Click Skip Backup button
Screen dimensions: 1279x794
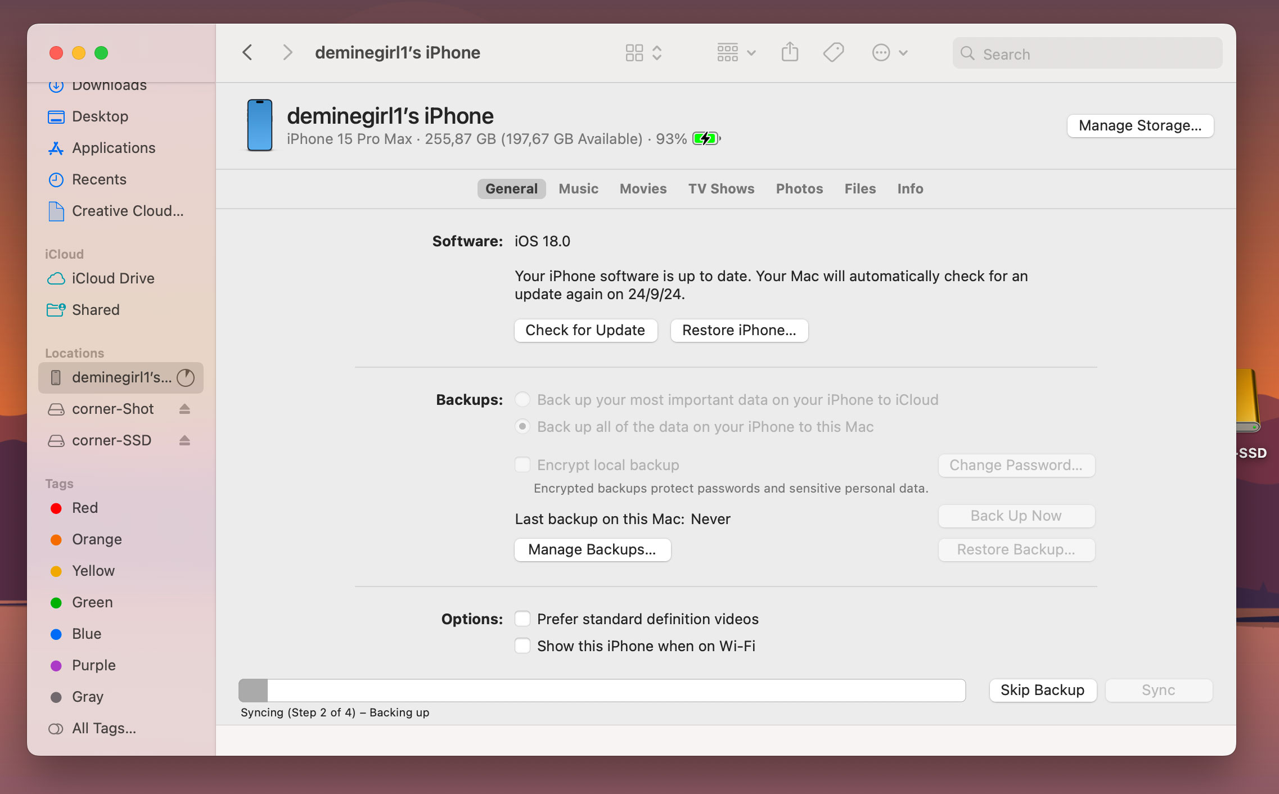point(1043,690)
